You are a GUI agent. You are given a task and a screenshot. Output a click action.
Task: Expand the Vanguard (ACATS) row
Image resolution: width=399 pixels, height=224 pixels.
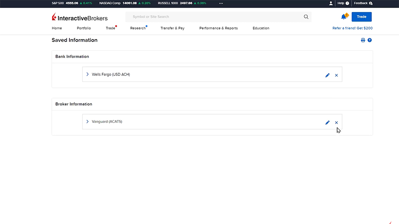coord(87,121)
